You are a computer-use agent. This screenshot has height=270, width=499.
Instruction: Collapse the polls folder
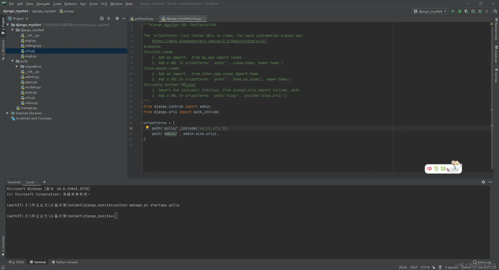point(12,61)
